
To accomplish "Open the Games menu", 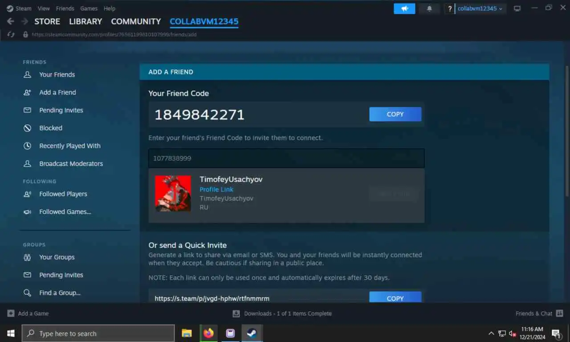I will click(x=89, y=8).
